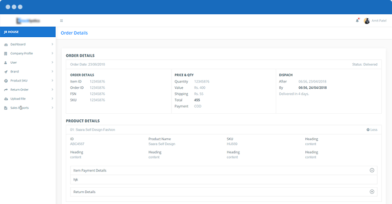Click the Company Profile building icon
Screen dimensions: 392x204
6,54
